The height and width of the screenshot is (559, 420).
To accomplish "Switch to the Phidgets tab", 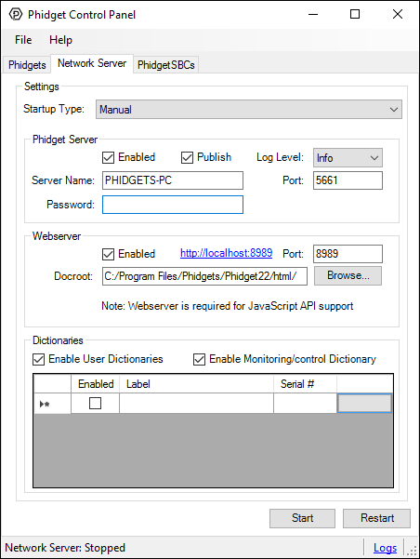I will 27,65.
